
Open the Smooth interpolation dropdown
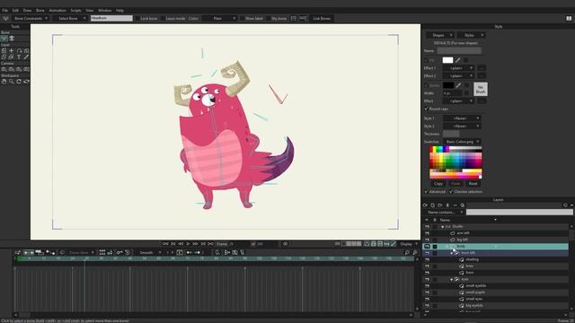pyautogui.click(x=149, y=253)
